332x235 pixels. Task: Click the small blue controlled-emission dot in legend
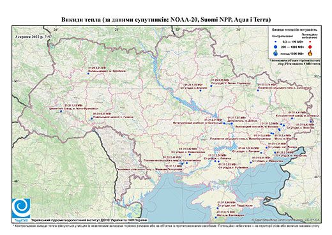[x=276, y=42]
